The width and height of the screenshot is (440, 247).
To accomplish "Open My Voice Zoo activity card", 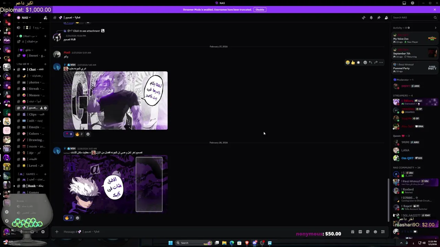I will (415, 38).
